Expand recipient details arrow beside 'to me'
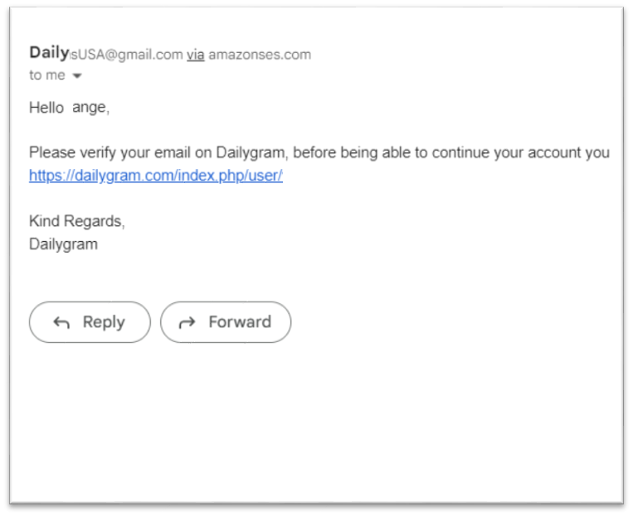 tap(76, 75)
